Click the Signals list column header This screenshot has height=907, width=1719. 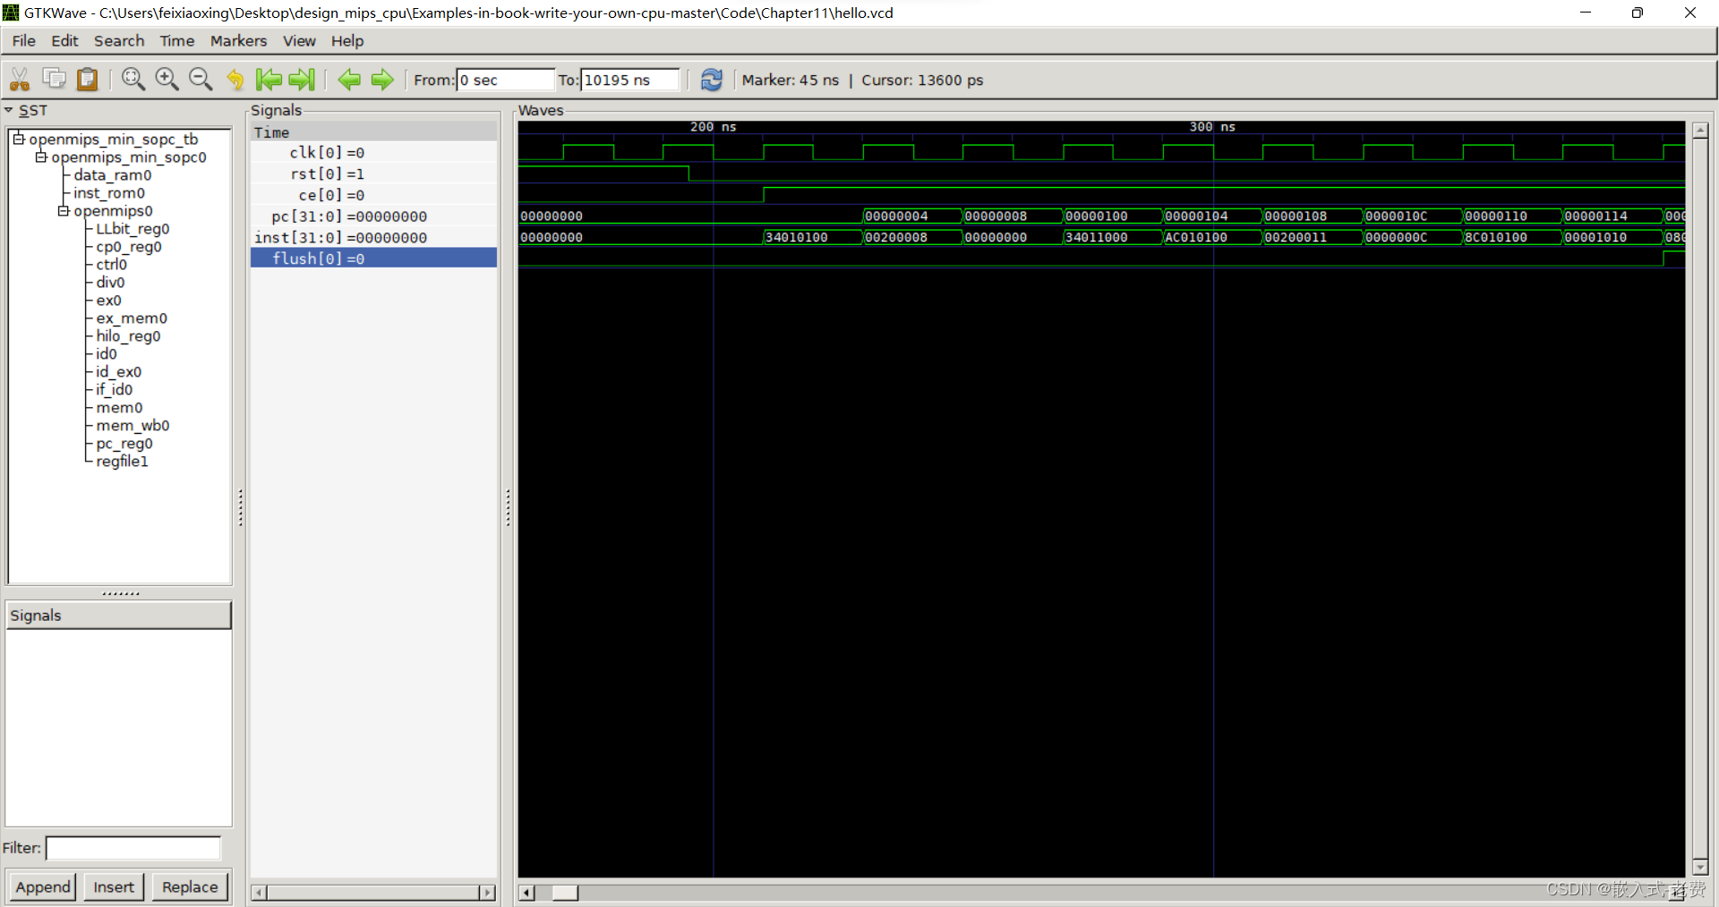pyautogui.click(x=118, y=615)
